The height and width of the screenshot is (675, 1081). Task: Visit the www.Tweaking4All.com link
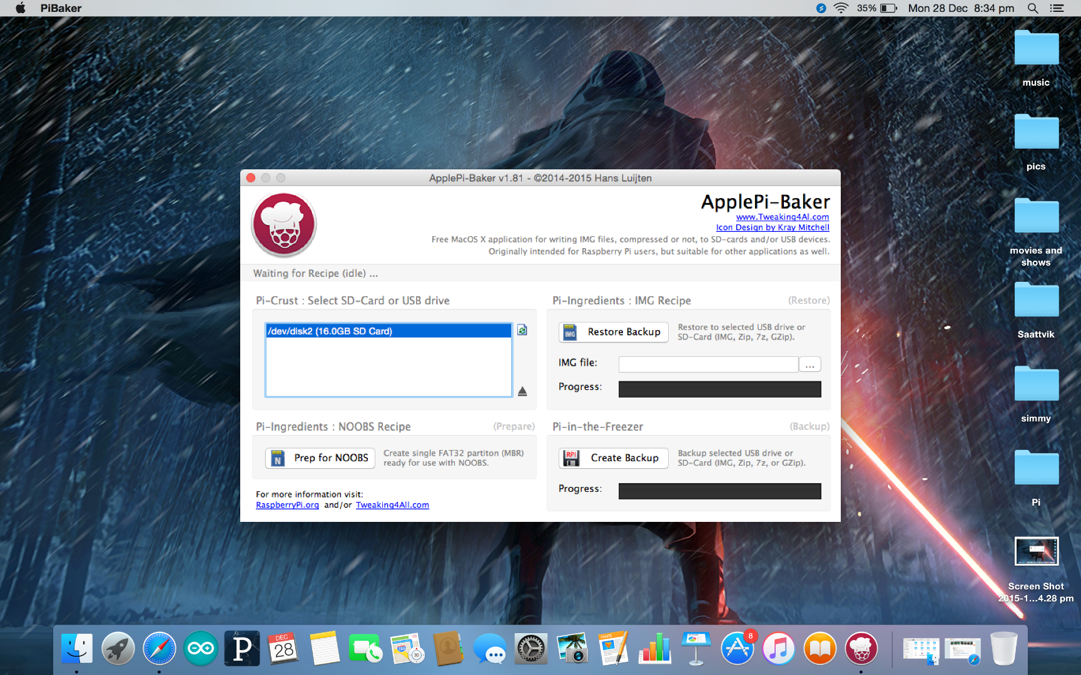click(x=782, y=217)
